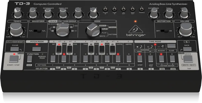The image size is (202, 103).
Task: Click the triplet button numbered 0
Action: click(x=150, y=59)
